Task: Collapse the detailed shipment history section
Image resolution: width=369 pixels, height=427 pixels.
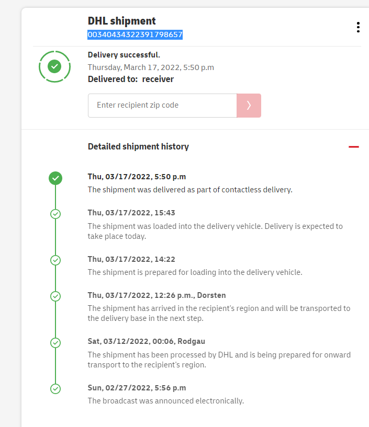Action: click(x=354, y=147)
